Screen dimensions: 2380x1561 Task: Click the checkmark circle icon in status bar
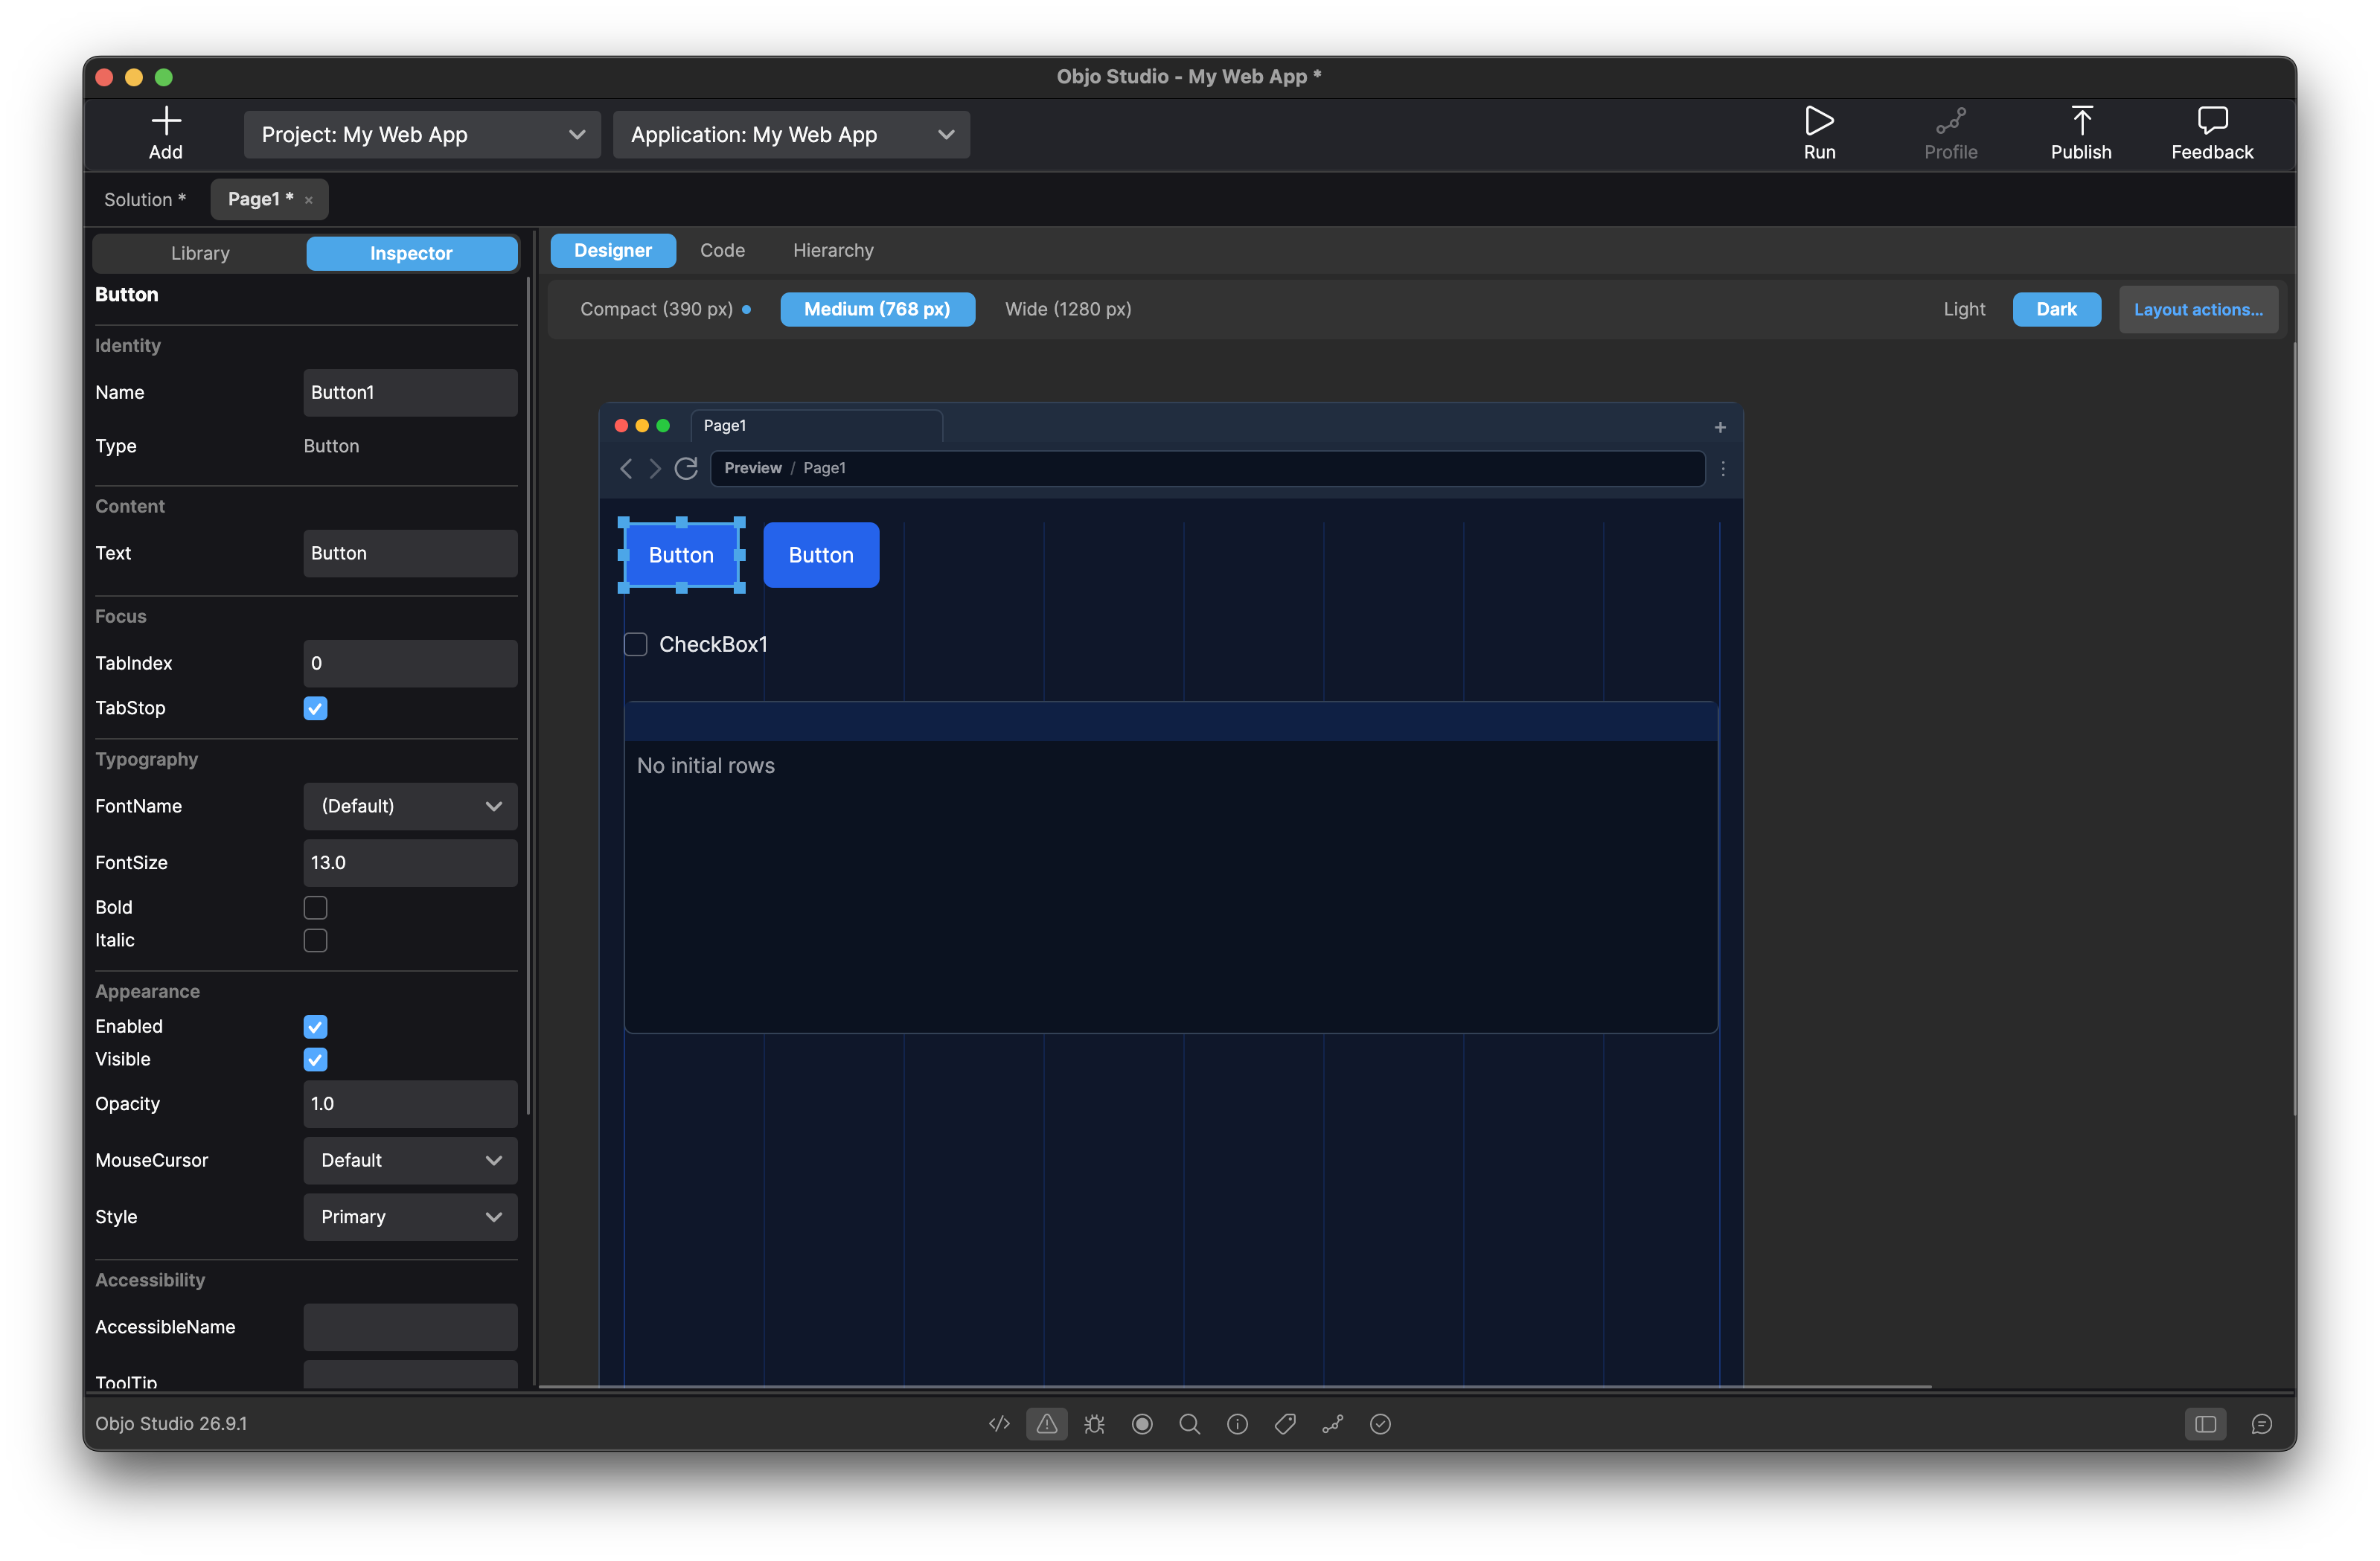click(x=1380, y=1423)
